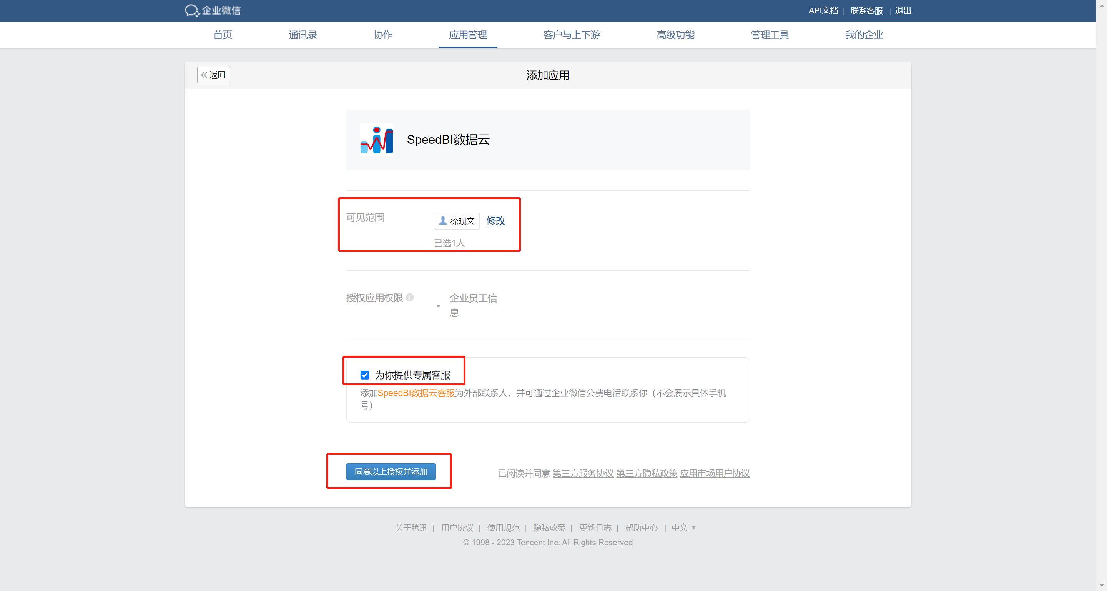The width and height of the screenshot is (1107, 591).
Task: Click the 联系客服 link in header
Action: tap(866, 10)
